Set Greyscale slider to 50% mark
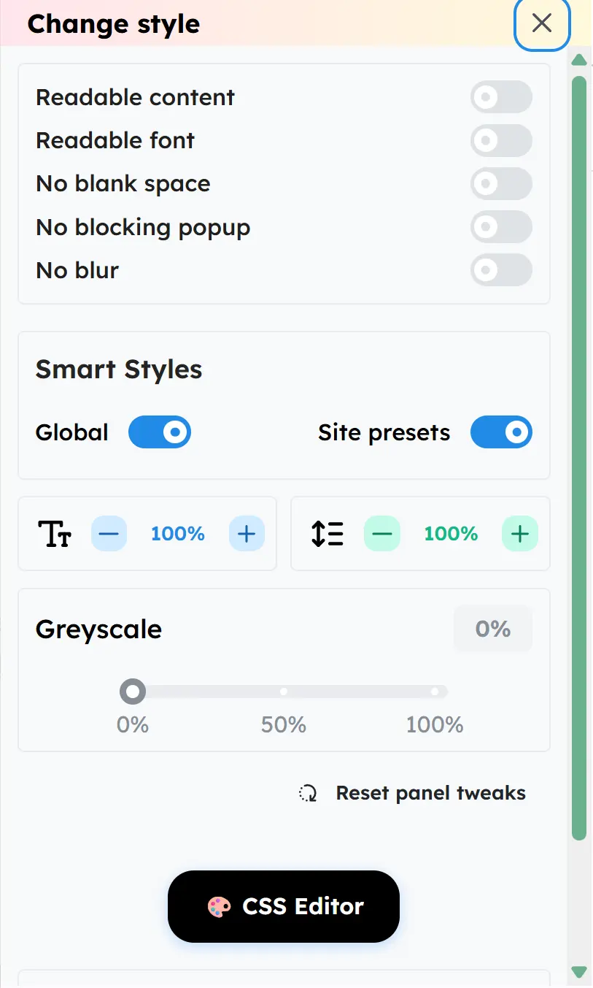The image size is (593, 988). coord(284,692)
